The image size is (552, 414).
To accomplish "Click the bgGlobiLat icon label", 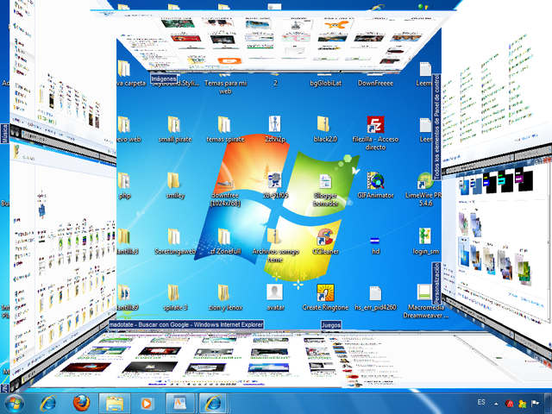I will (x=325, y=83).
